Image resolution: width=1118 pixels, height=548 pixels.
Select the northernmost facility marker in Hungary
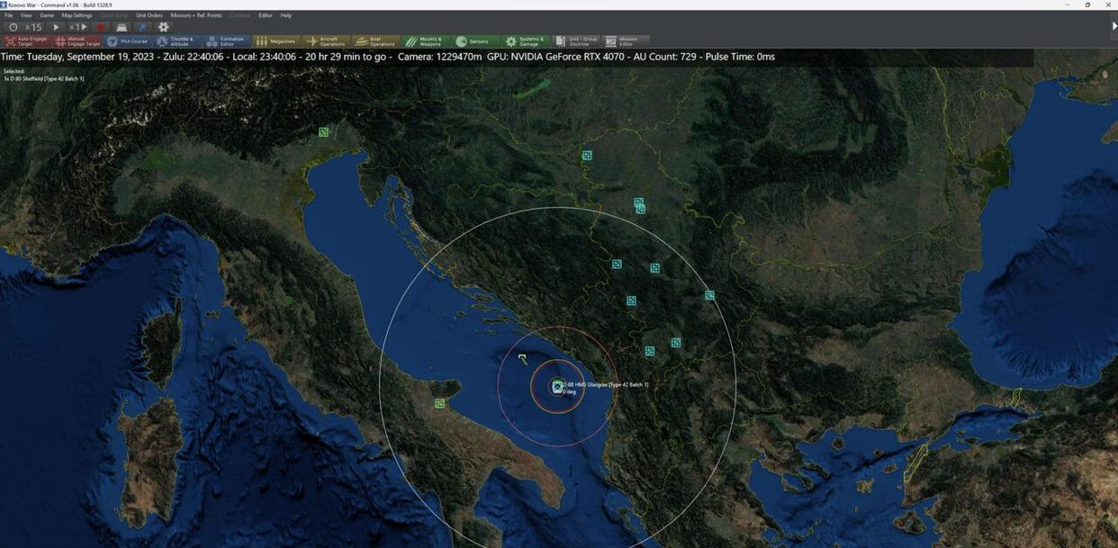coord(587,156)
